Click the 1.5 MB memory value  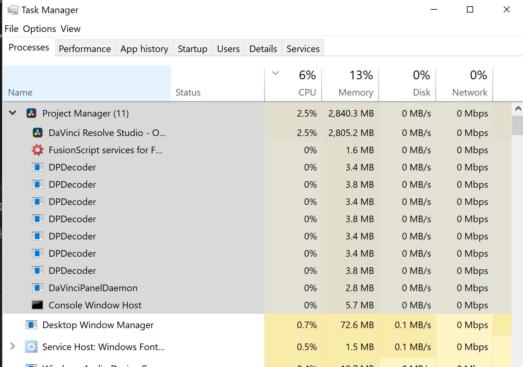coord(360,347)
